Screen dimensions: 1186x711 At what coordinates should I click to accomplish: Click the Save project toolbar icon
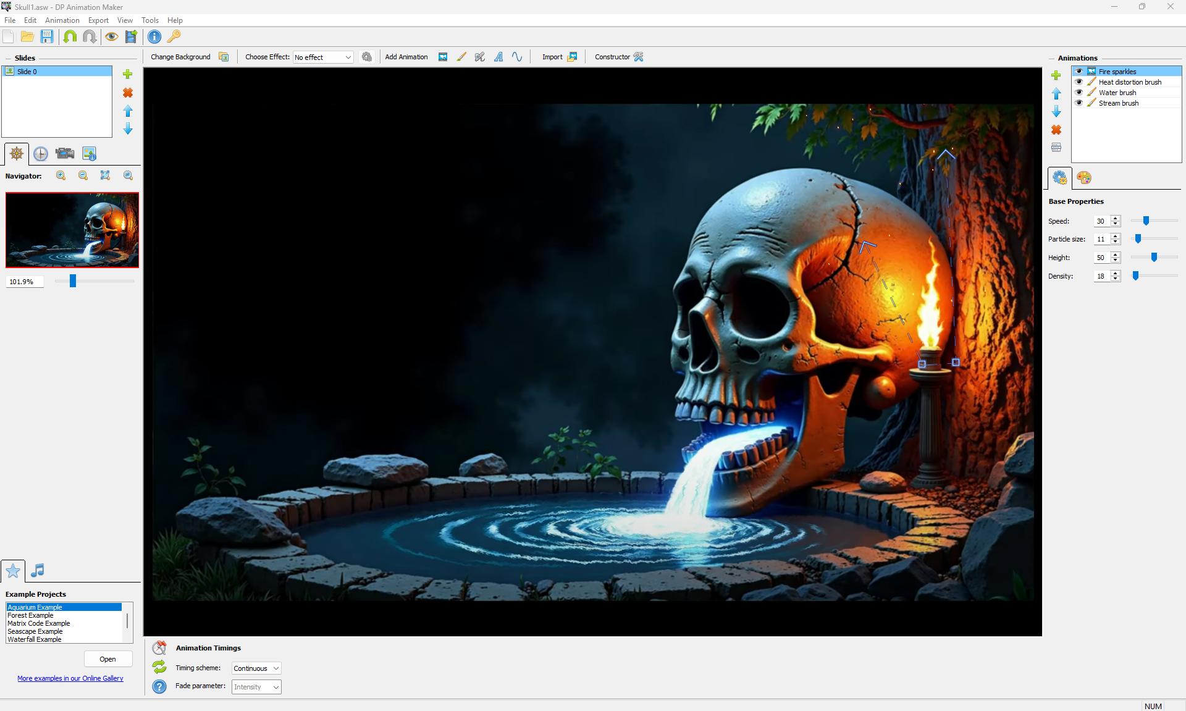[x=47, y=36]
